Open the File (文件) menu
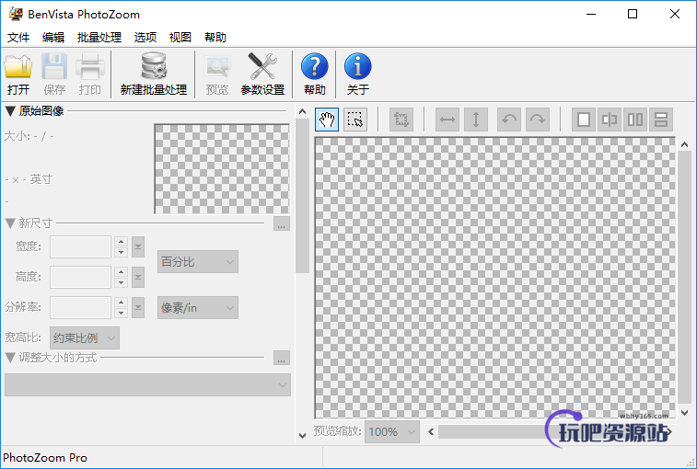Image resolution: width=697 pixels, height=469 pixels. 18,38
